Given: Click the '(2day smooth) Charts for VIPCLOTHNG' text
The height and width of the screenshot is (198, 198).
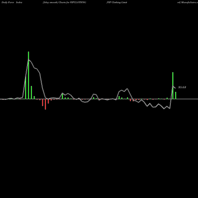Looking at the screenshot, I should tap(65, 2).
